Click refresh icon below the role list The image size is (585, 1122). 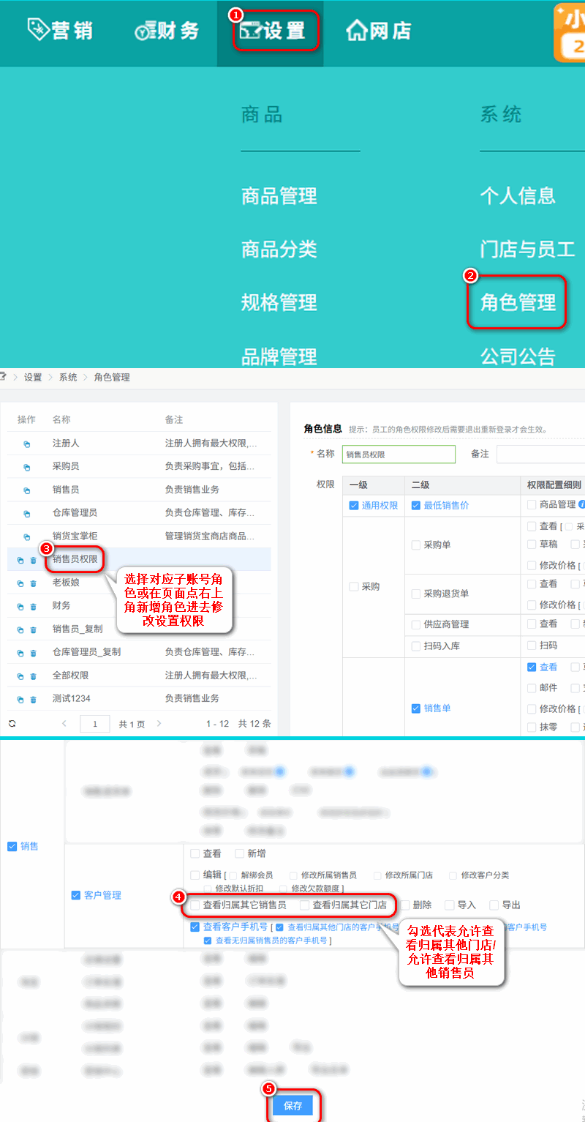click(x=12, y=723)
